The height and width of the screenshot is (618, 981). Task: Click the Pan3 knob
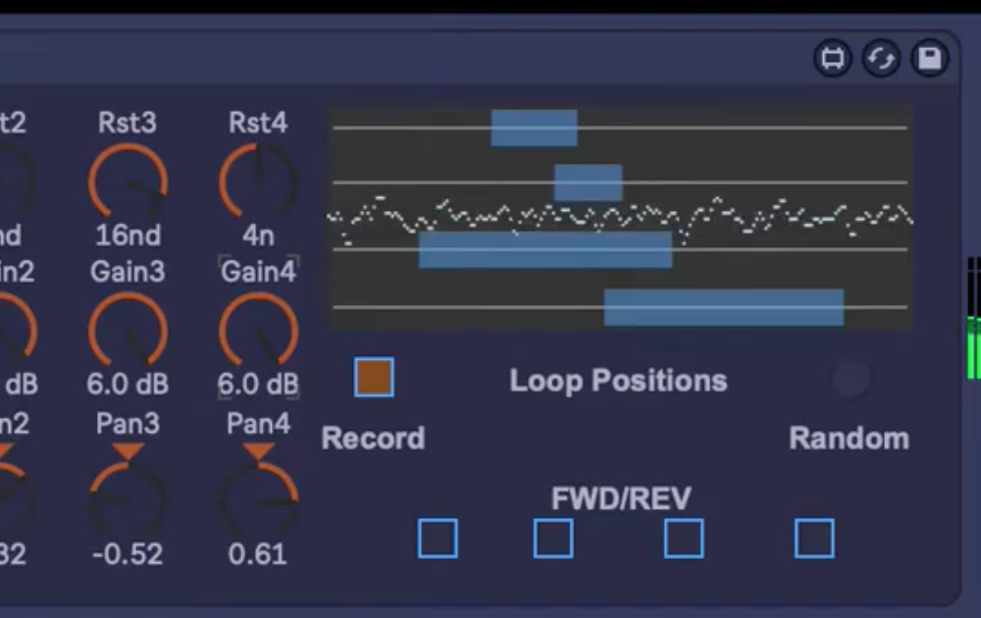(x=128, y=499)
